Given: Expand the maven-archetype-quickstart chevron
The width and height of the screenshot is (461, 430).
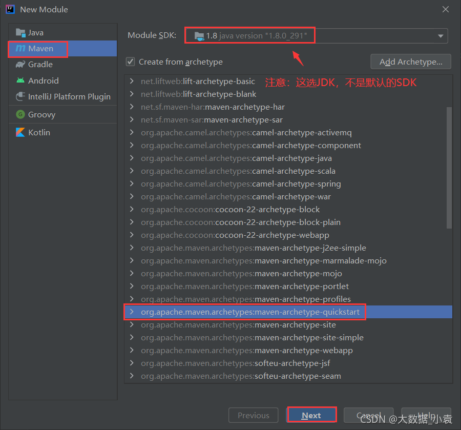Looking at the screenshot, I should click(132, 312).
